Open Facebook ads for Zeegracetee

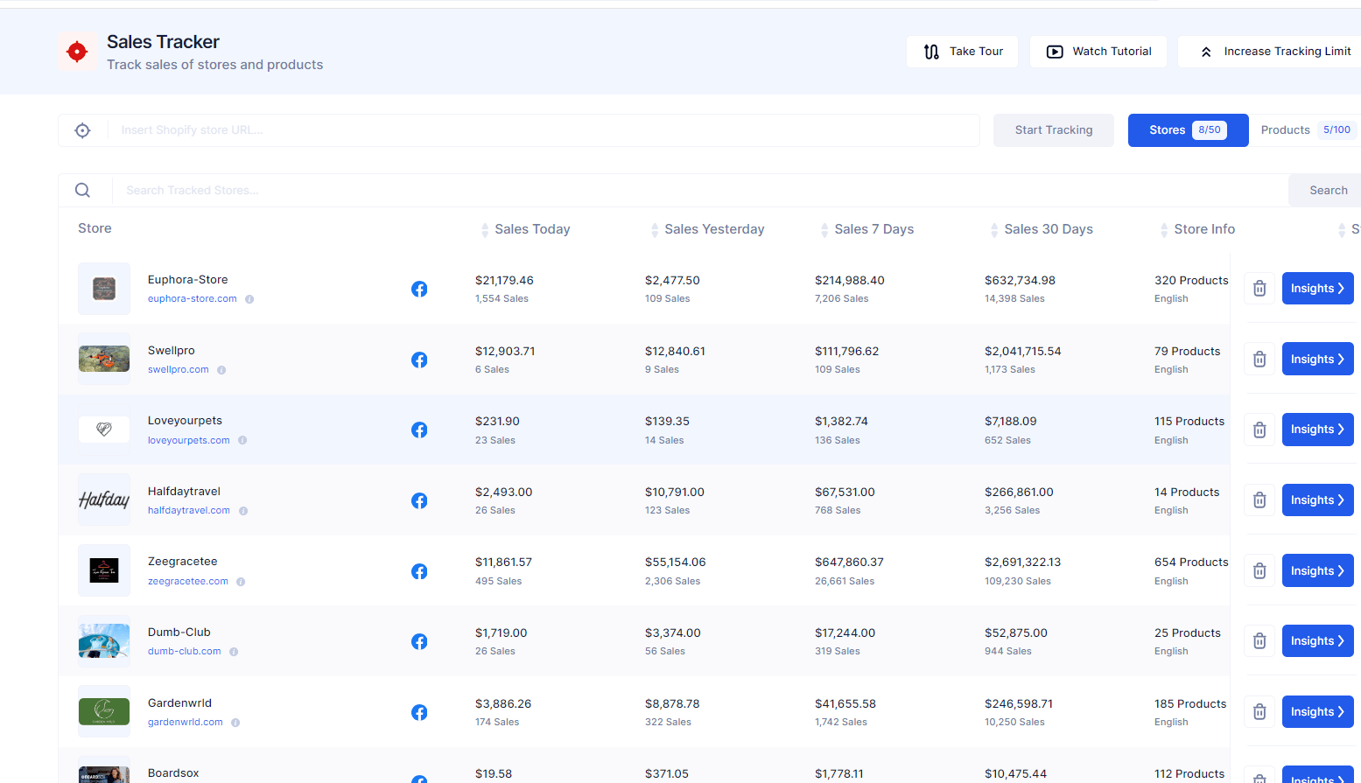tap(419, 571)
